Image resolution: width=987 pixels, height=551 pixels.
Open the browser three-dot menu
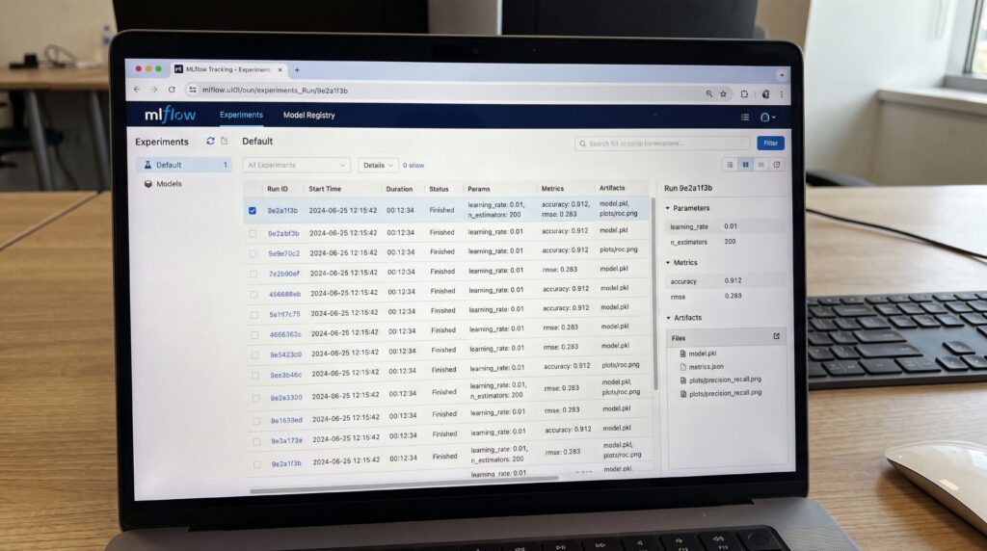pos(781,94)
